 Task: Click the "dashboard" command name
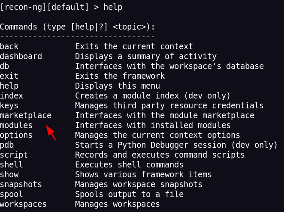(x=21, y=56)
